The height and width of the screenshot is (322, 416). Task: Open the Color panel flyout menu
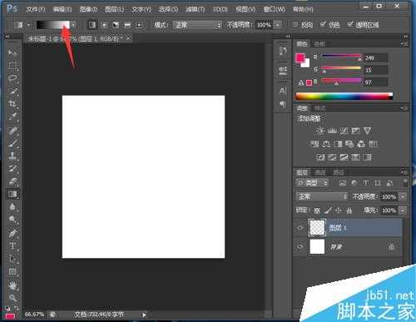(404, 43)
